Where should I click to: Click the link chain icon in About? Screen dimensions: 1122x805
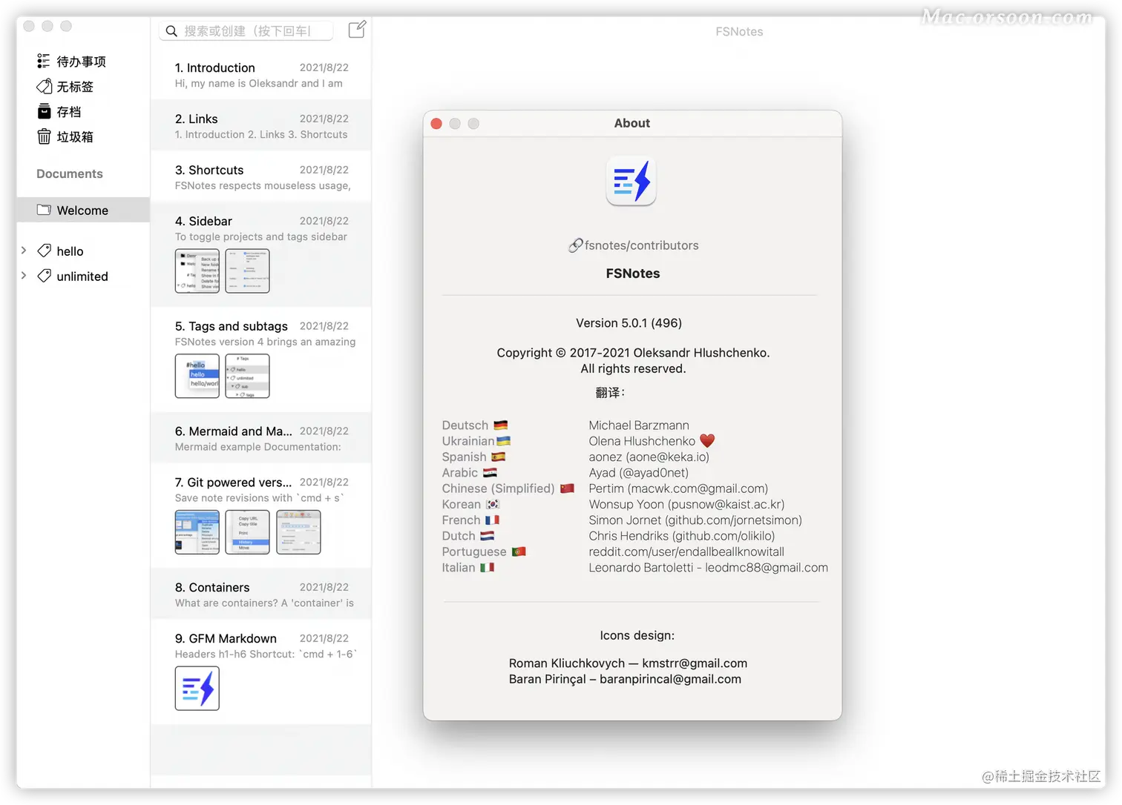(x=575, y=245)
